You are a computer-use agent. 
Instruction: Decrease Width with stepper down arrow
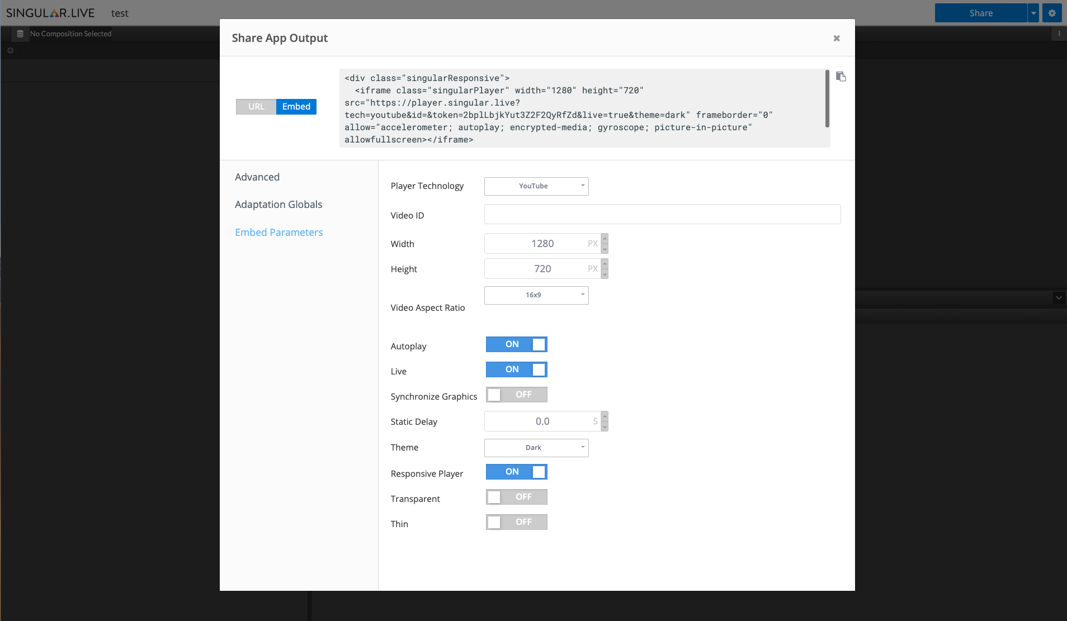[x=605, y=249]
